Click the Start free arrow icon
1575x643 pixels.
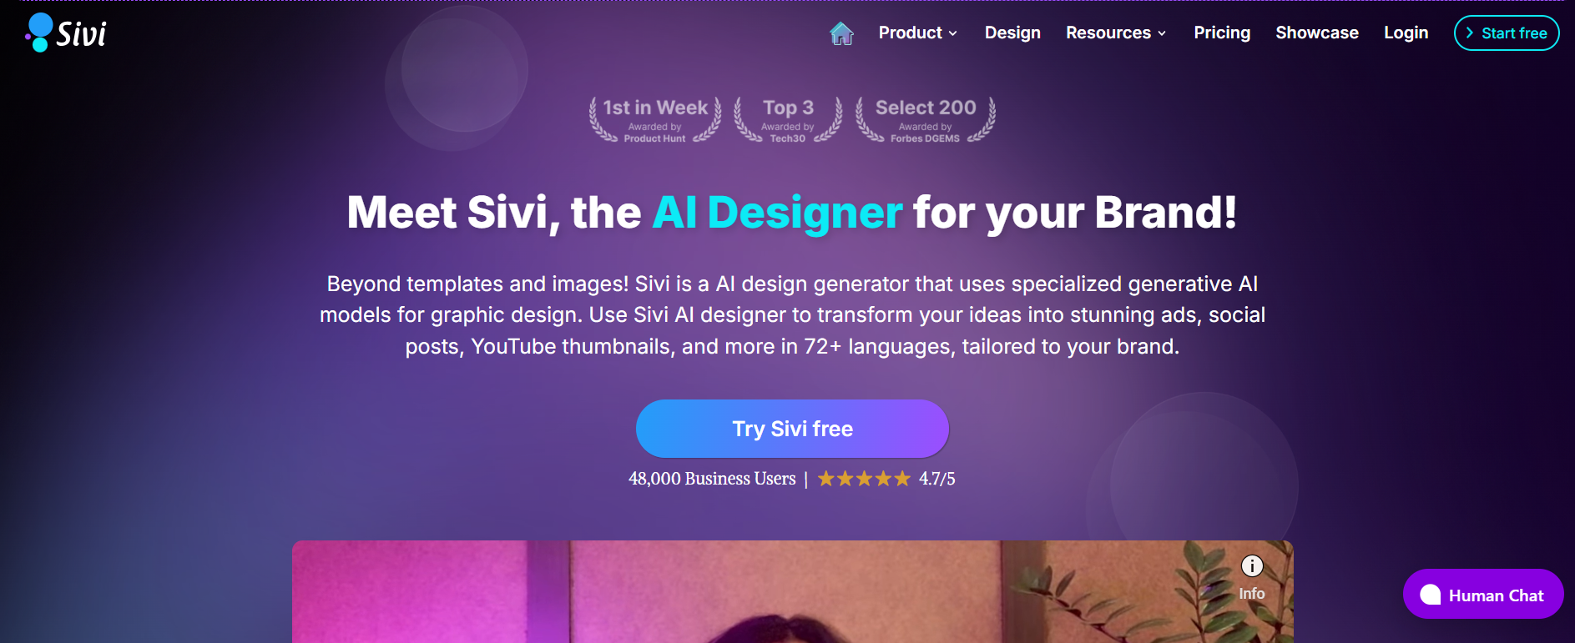pyautogui.click(x=1470, y=33)
